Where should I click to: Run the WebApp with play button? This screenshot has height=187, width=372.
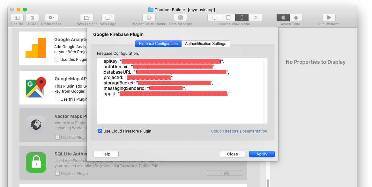click(329, 18)
